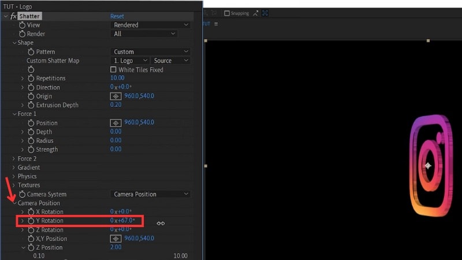Click the Z Position value 2.00
The image size is (462, 260).
pyautogui.click(x=116, y=247)
